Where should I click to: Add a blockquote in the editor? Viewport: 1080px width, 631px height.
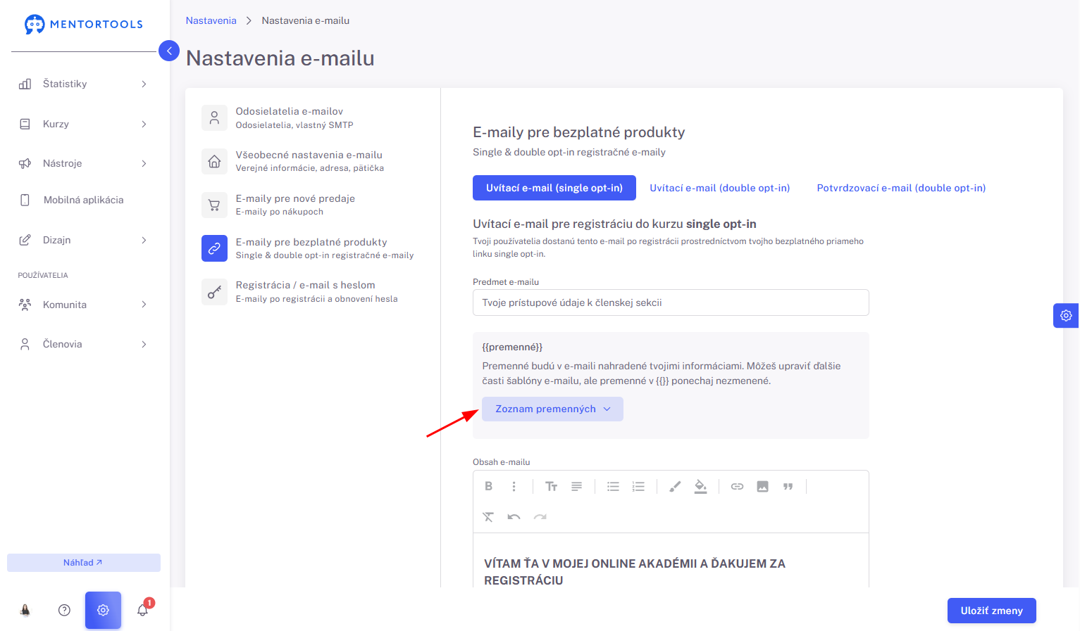coord(788,486)
